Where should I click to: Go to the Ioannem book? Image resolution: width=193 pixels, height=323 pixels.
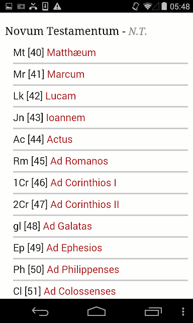(x=66, y=118)
